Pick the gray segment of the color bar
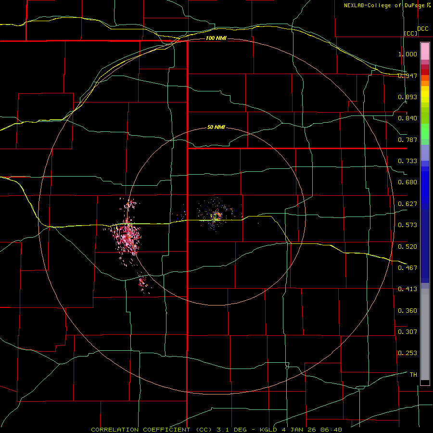This screenshot has width=433, height=433. pos(425,334)
